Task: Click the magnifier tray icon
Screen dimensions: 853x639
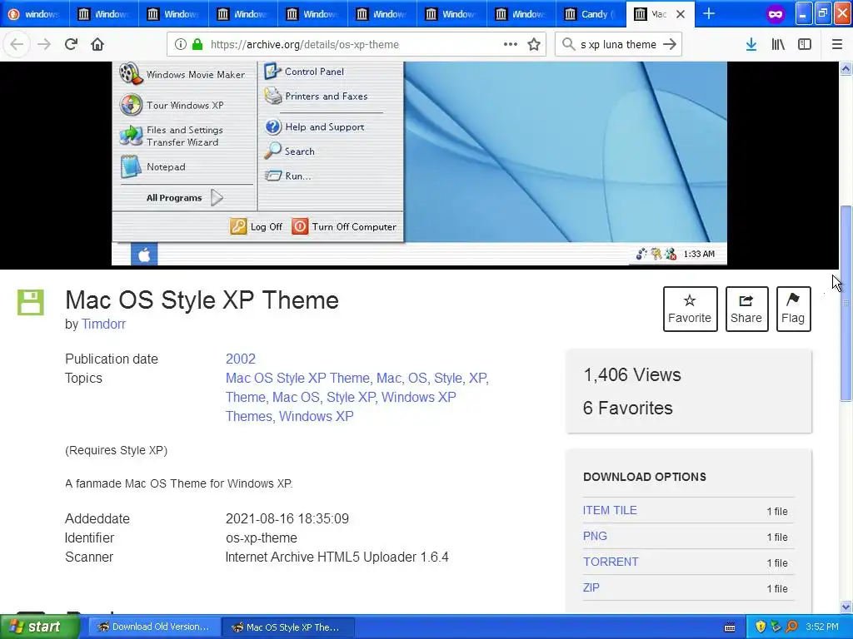Action: pos(792,627)
